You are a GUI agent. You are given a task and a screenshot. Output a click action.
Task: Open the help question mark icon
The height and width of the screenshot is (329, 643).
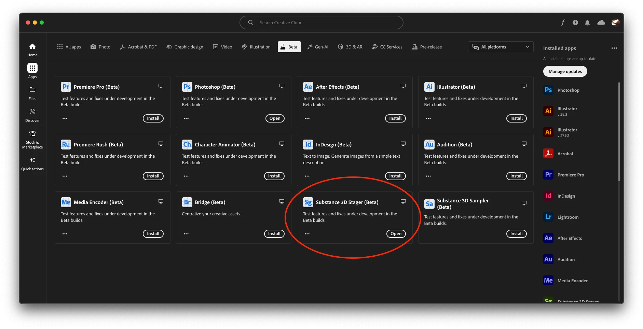pyautogui.click(x=575, y=23)
